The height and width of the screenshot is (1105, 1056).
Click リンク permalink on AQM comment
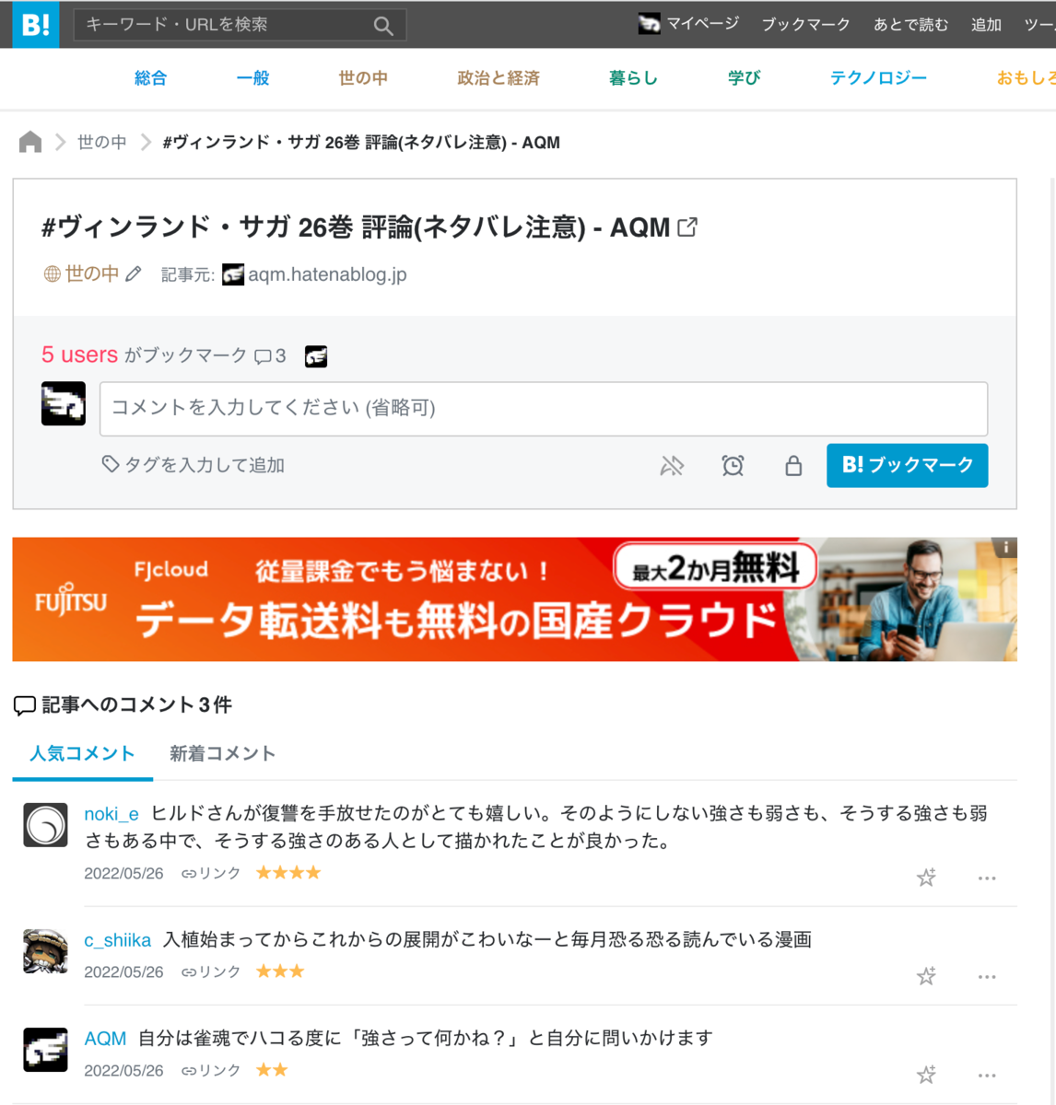coord(211,1070)
